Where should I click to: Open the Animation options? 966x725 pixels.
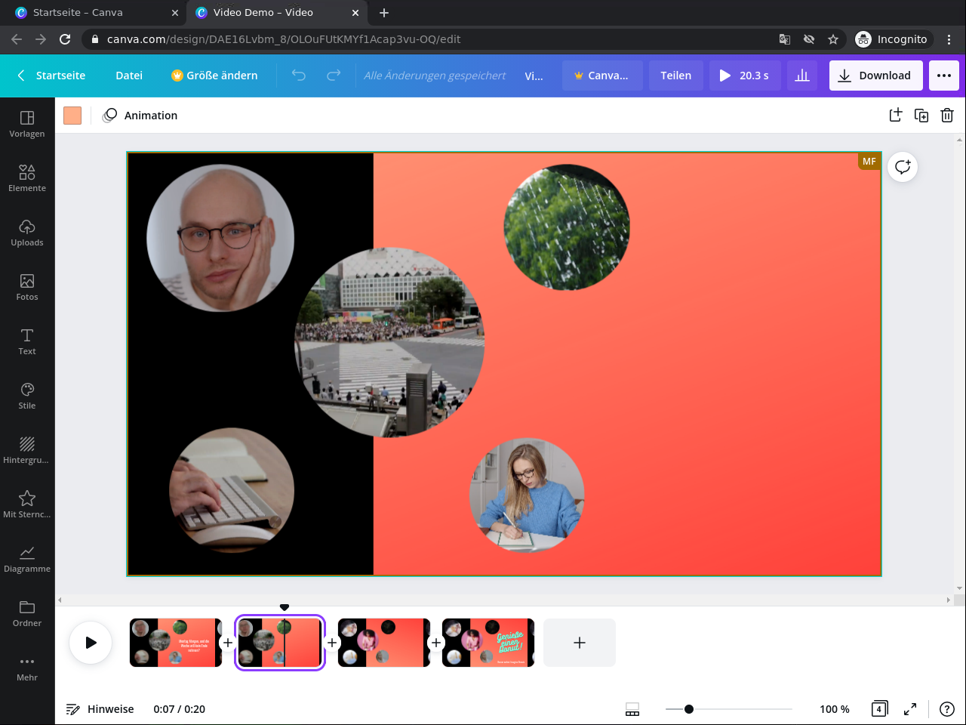point(141,116)
